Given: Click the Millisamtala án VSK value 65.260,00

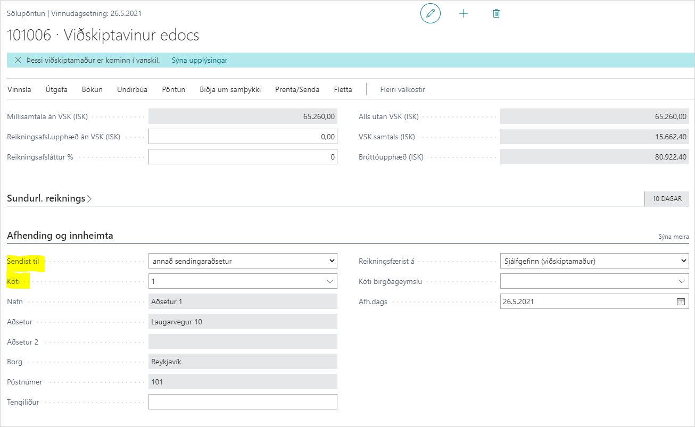Looking at the screenshot, I should tap(243, 116).
